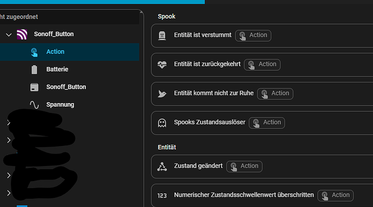Click the Action chip on Numerischer Zustandsschwellenwert
The width and height of the screenshot is (373, 207).
pyautogui.click(x=335, y=195)
